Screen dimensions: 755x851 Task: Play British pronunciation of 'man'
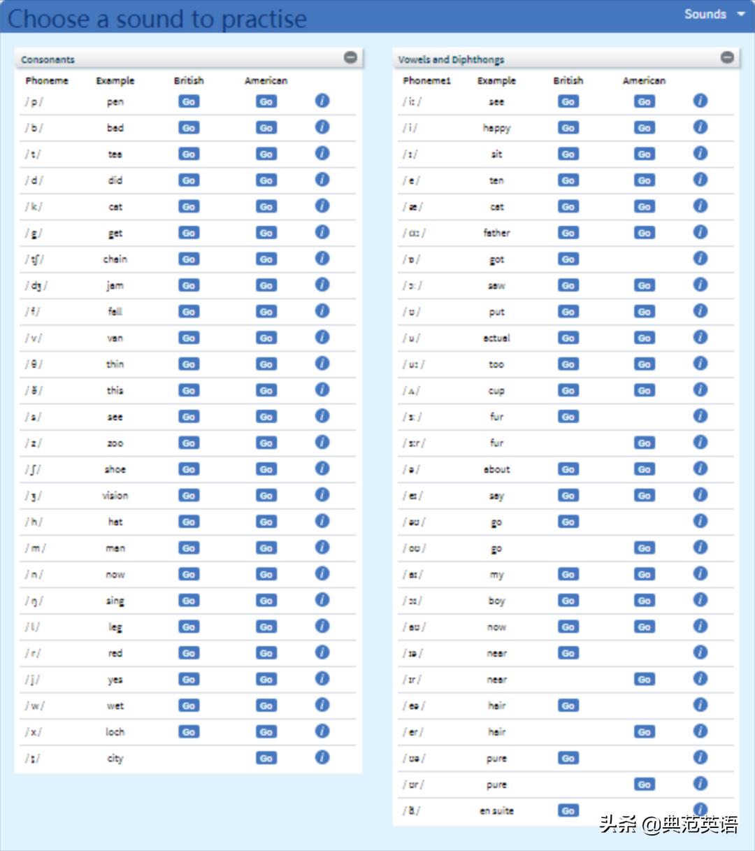(x=189, y=548)
